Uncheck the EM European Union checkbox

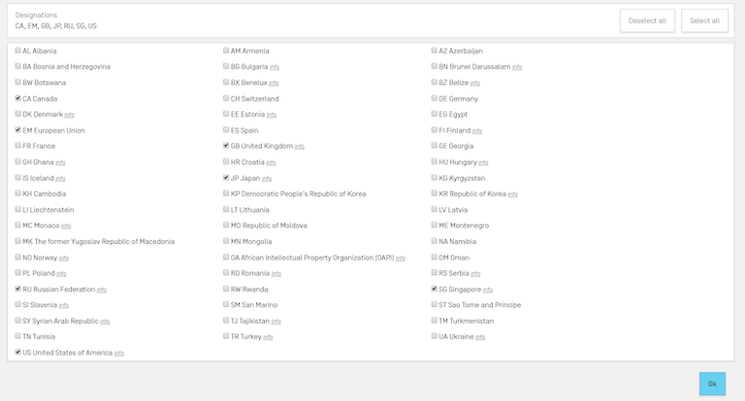(x=18, y=130)
